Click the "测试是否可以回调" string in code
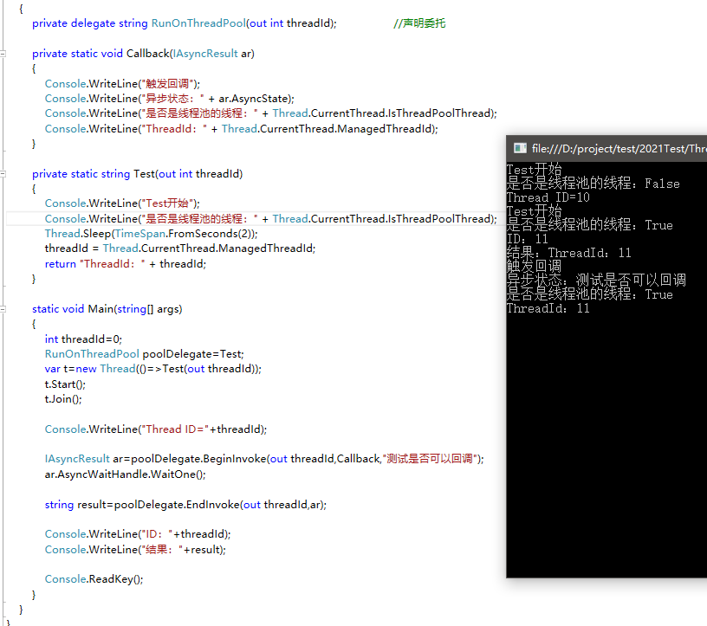The width and height of the screenshot is (707, 626). [x=430, y=459]
